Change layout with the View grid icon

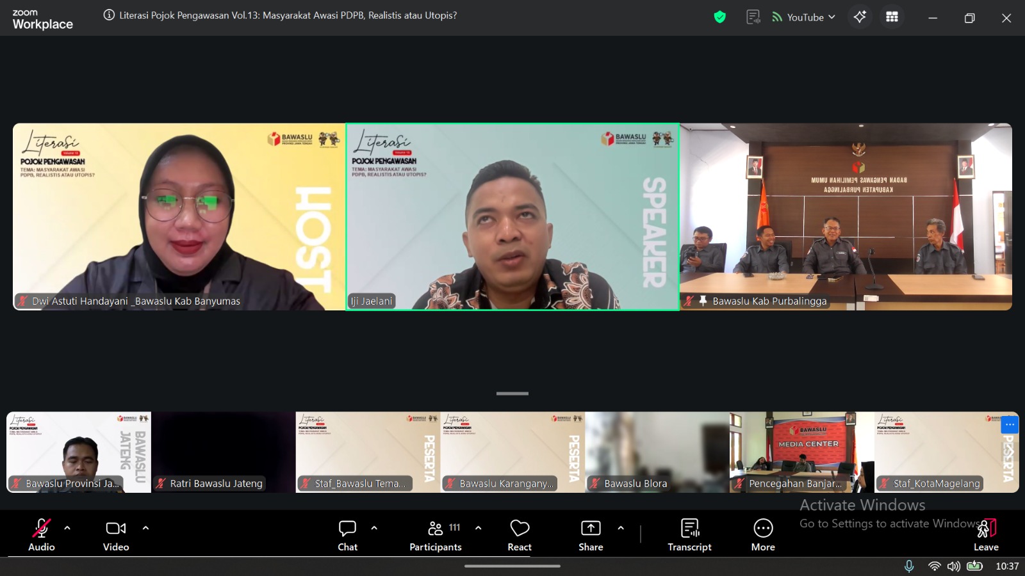pos(892,17)
